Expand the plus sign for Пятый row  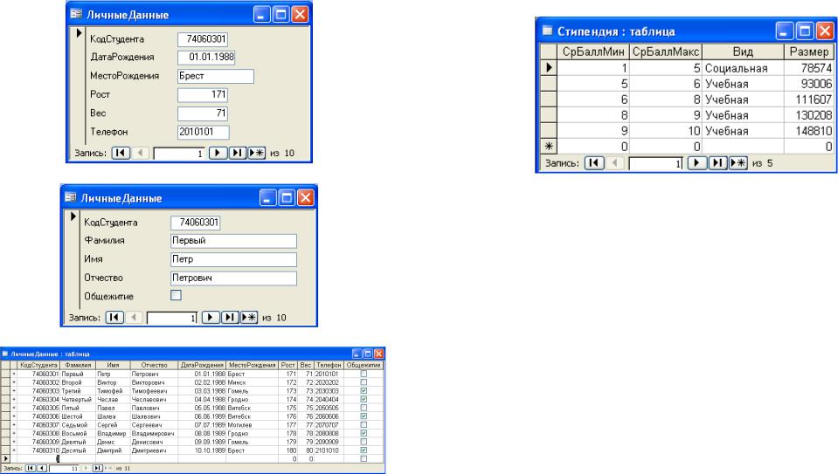click(x=13, y=407)
